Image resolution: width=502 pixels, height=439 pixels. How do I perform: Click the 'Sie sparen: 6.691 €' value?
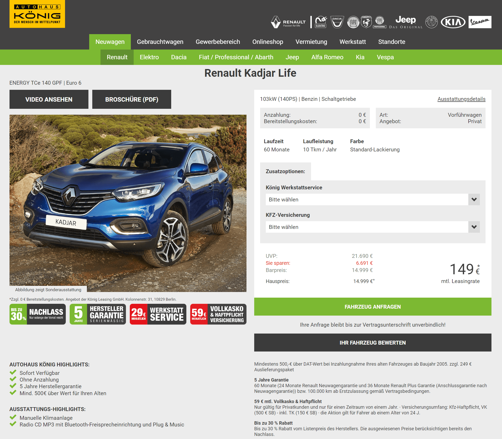pos(364,263)
